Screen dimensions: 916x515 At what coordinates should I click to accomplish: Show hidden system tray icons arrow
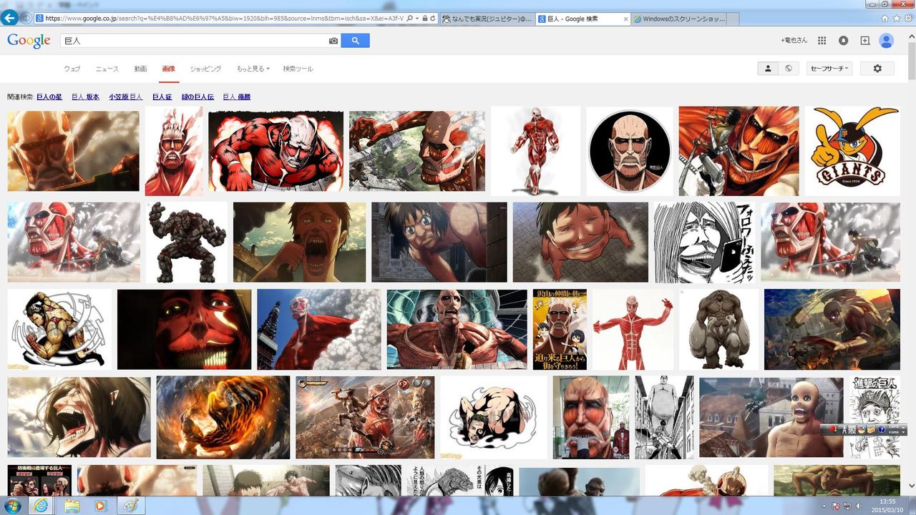(x=824, y=506)
